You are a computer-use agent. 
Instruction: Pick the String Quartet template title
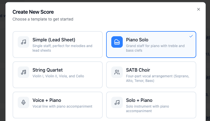[47, 70]
